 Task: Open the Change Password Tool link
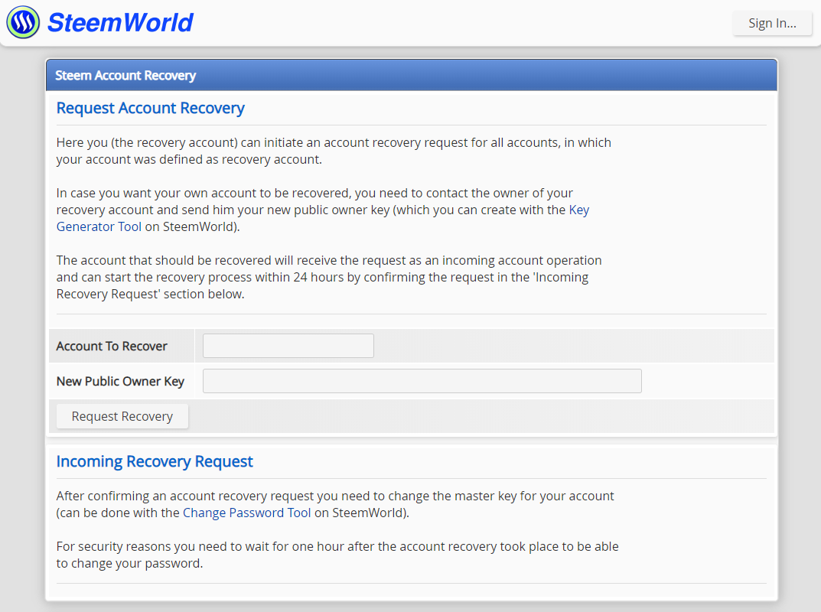click(246, 513)
